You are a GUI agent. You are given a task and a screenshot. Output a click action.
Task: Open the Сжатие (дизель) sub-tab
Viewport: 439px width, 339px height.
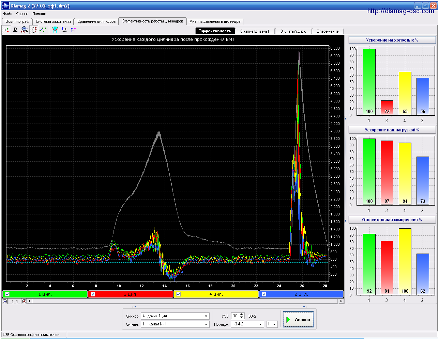[255, 31]
